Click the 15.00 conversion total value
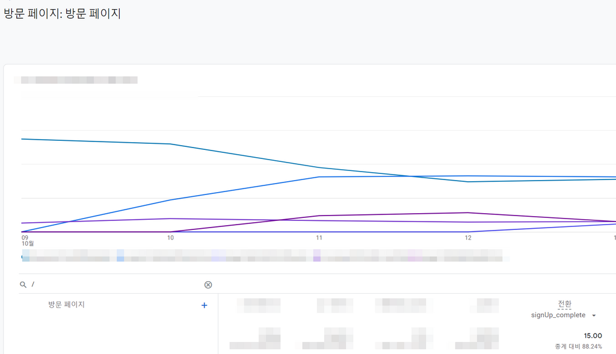This screenshot has width=616, height=354. coord(593,335)
